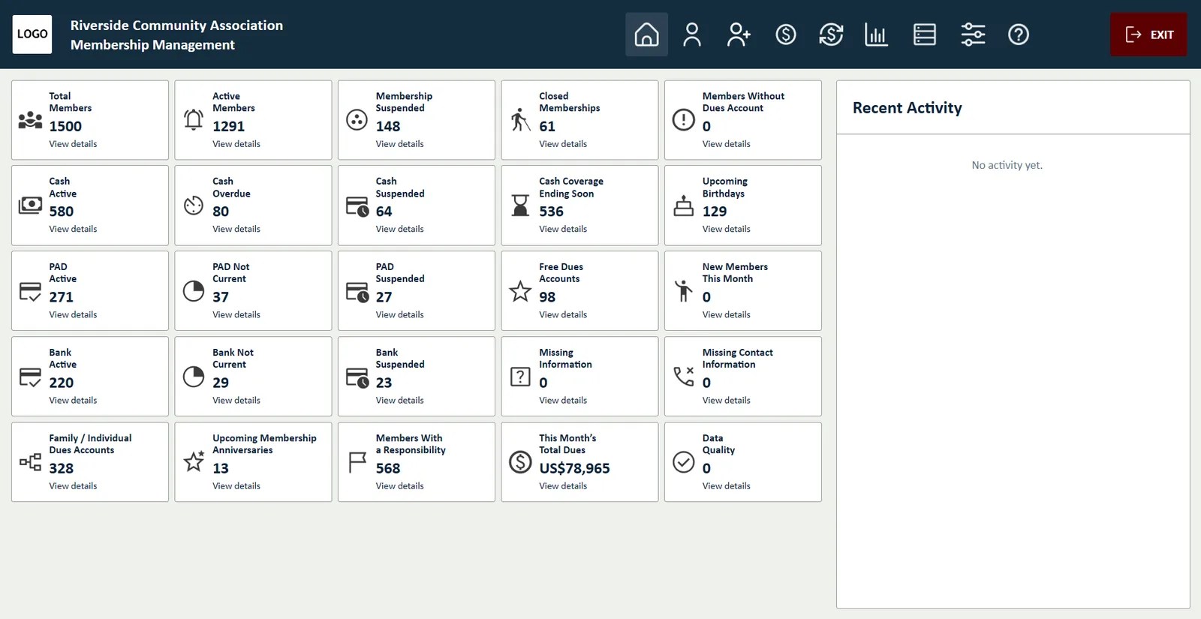Click the add new member icon
1201x619 pixels.
pos(739,35)
